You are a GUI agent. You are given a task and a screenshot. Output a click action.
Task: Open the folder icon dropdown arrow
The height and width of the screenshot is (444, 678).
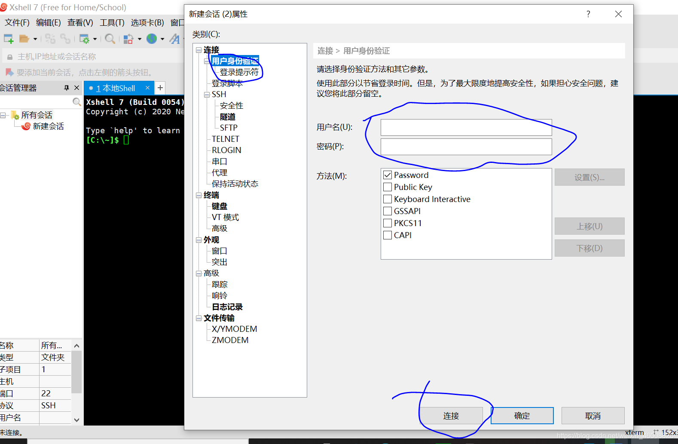(x=35, y=39)
